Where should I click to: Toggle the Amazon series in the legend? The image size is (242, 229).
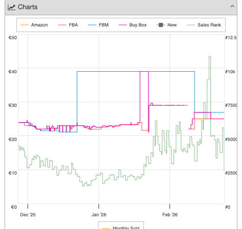tap(34, 25)
